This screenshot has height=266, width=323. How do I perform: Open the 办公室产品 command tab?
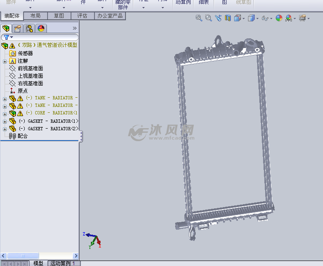point(110,16)
